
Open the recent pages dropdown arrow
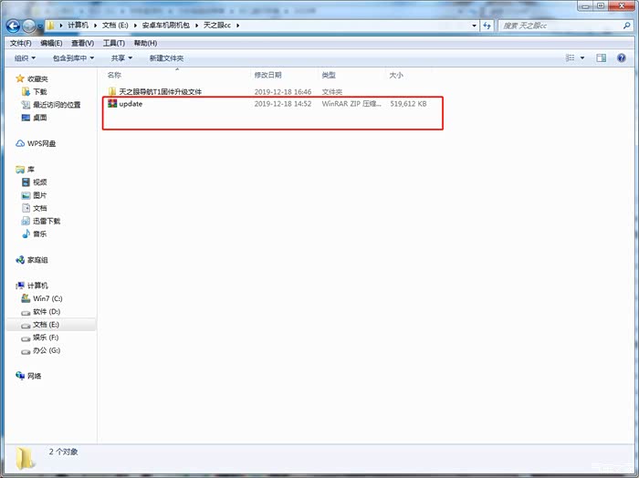pos(39,26)
